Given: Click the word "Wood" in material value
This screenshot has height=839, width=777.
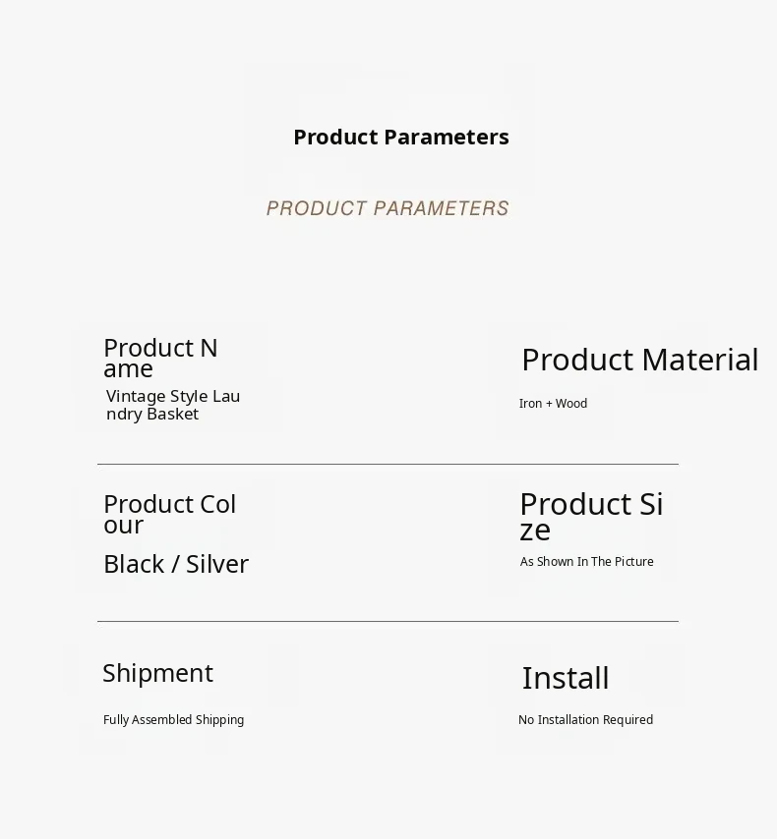Looking at the screenshot, I should pos(571,404).
